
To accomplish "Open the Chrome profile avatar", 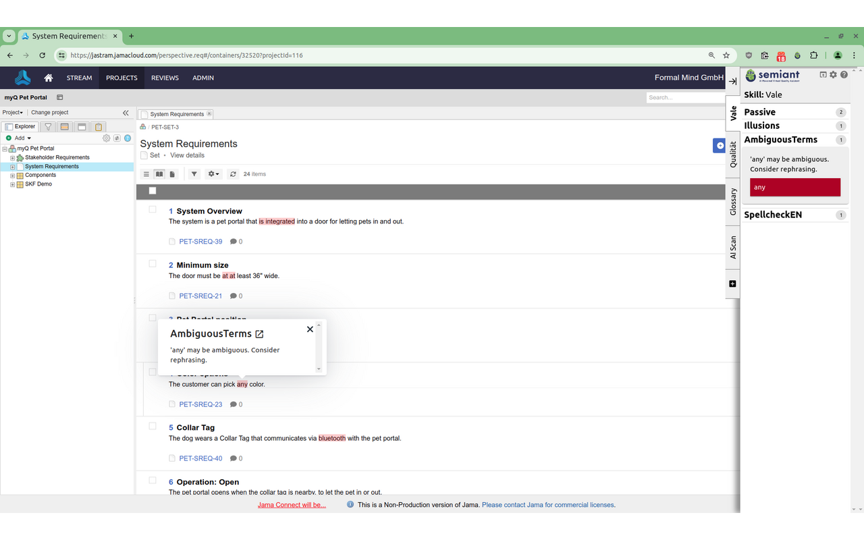I will pos(838,55).
